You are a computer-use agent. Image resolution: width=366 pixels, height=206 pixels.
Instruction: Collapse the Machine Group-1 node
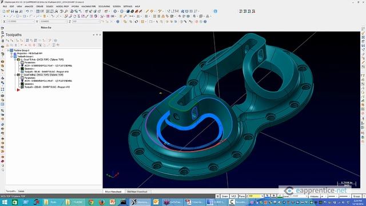point(8,50)
